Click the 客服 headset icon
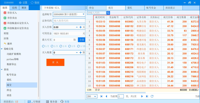The image size is (200, 103). (x=62, y=102)
